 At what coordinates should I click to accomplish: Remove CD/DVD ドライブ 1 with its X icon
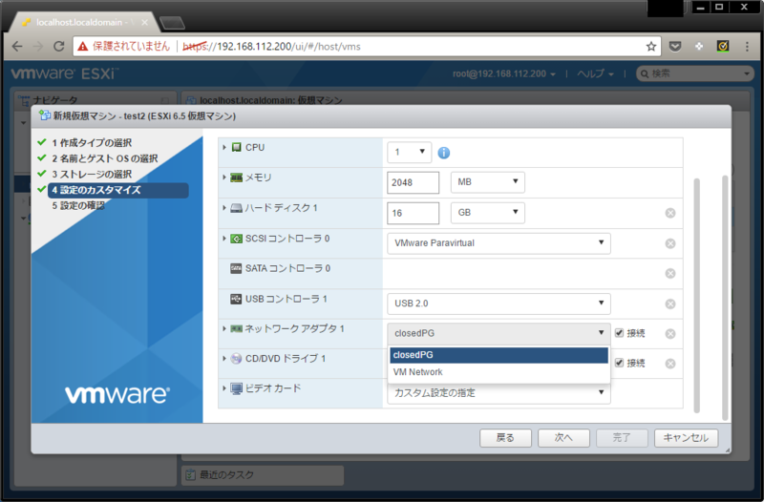click(670, 364)
